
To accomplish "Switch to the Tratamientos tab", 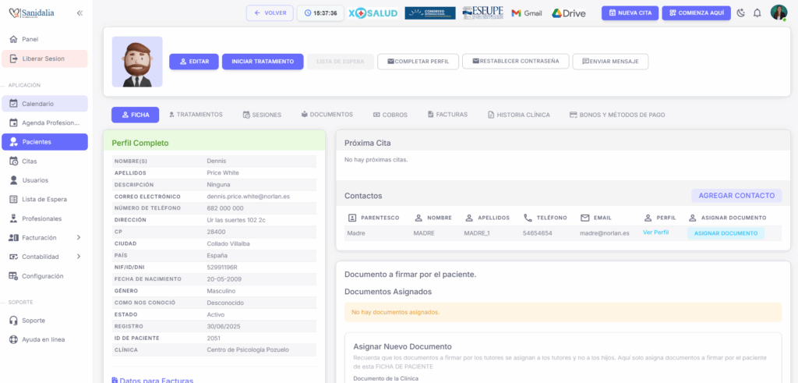I will coord(196,115).
